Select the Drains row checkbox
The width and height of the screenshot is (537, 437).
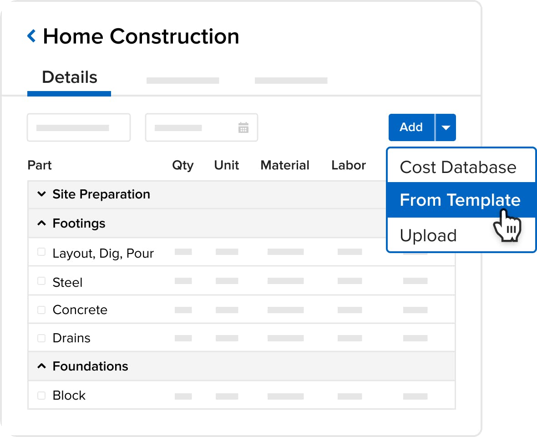click(x=41, y=338)
